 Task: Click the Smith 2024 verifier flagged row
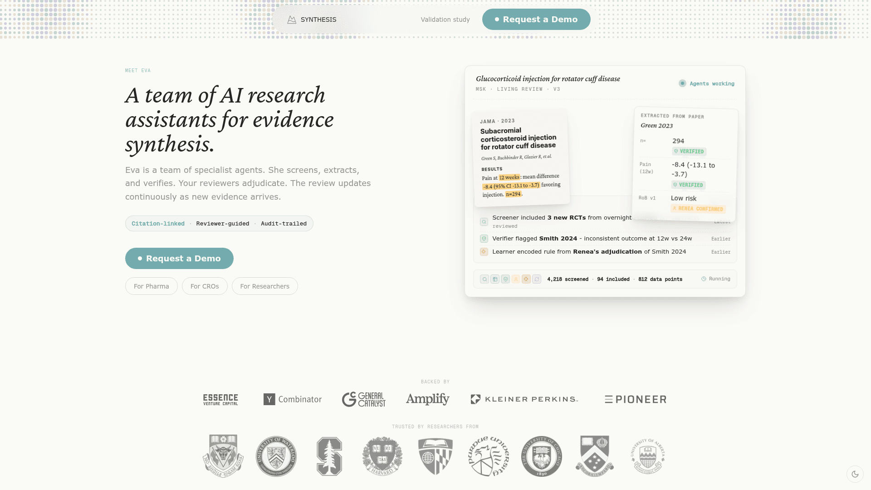coord(605,239)
